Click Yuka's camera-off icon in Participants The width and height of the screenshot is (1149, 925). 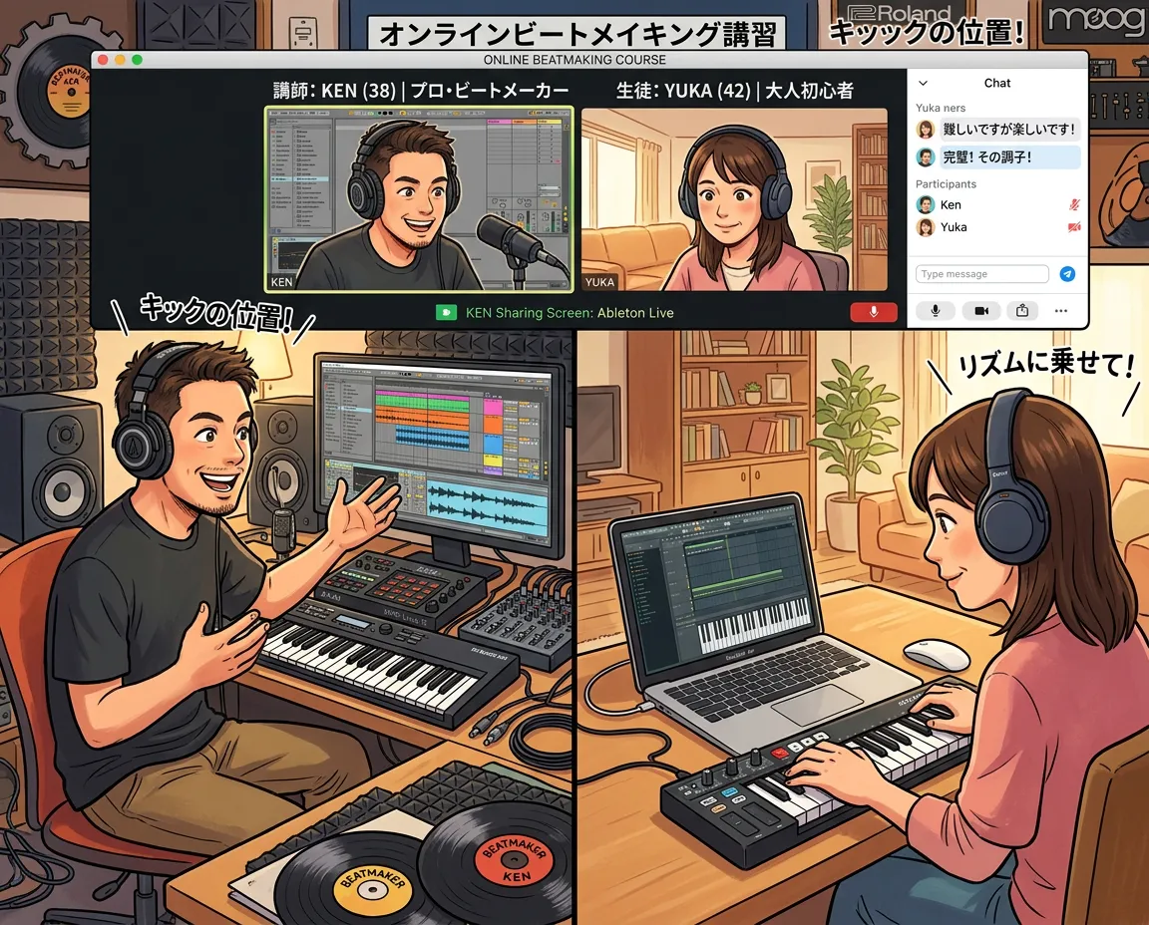pos(1074,227)
